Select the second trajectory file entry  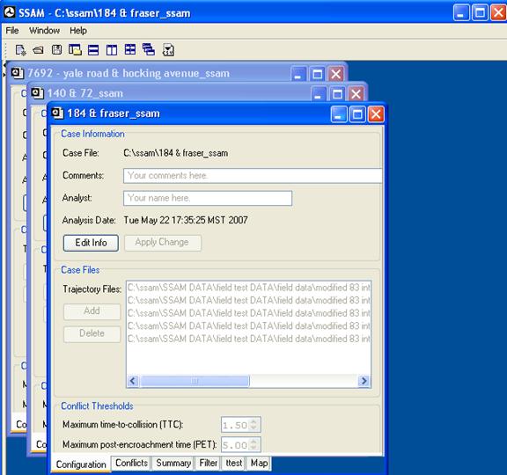click(248, 301)
